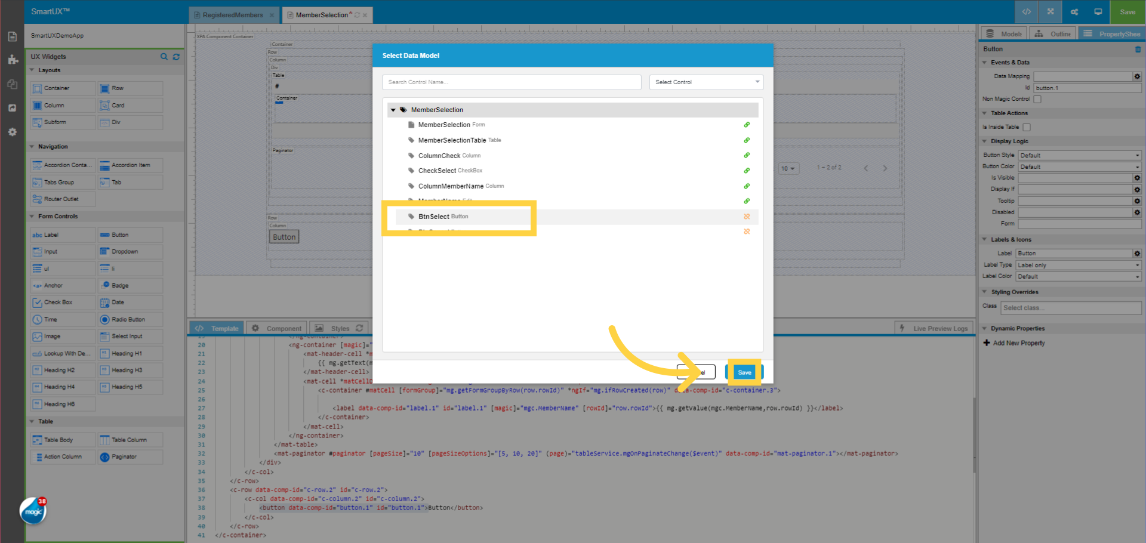The image size is (1146, 543).
Task: Enable the Non Magic Control checkbox
Action: [x=1037, y=99]
